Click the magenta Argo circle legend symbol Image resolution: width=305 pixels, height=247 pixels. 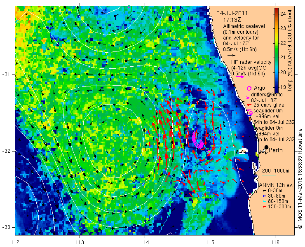point(249,88)
